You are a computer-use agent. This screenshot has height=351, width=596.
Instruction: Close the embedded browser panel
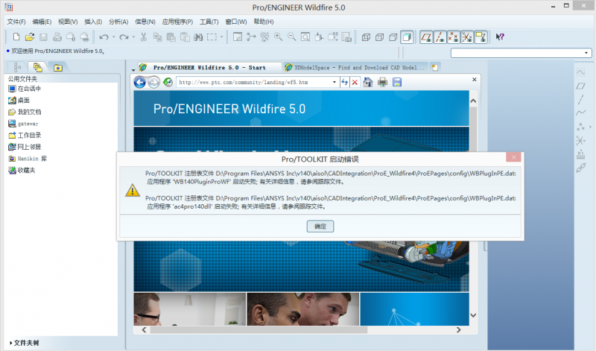point(474,80)
